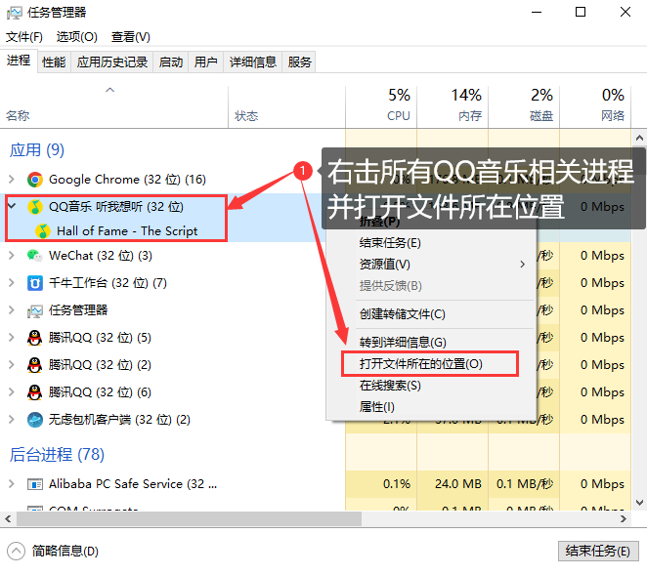Sort by the CPU column header
Image resolution: width=647 pixels, height=575 pixels.
click(381, 107)
